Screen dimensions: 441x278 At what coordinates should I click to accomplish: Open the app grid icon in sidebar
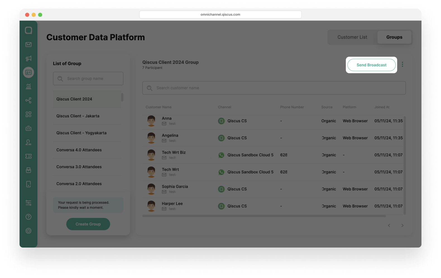(28, 114)
